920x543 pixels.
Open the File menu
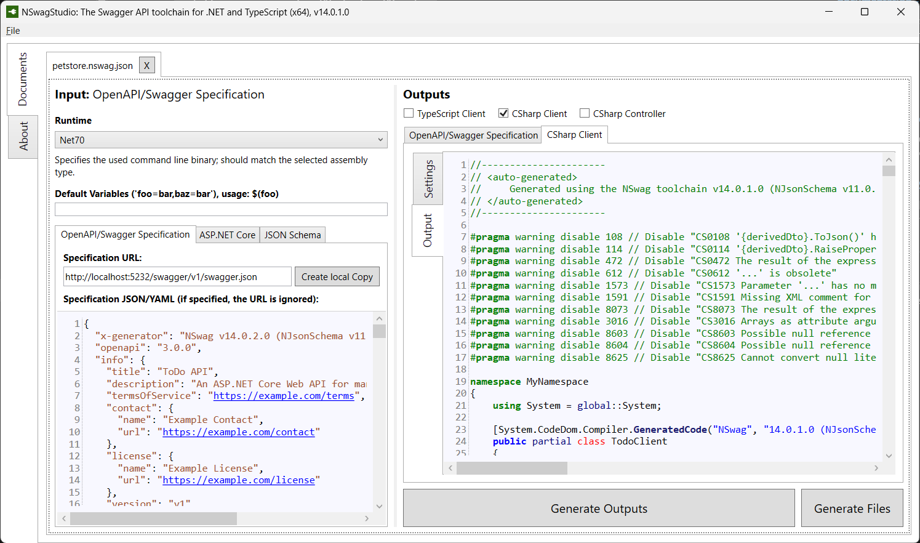12,30
